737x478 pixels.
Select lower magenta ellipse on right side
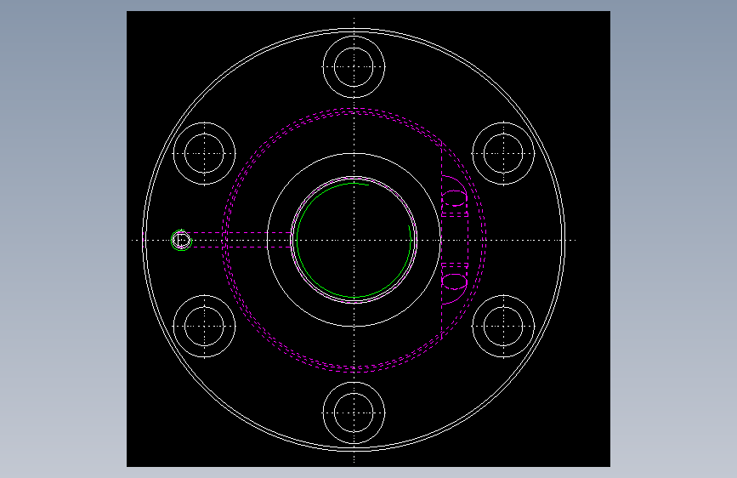[x=455, y=282]
